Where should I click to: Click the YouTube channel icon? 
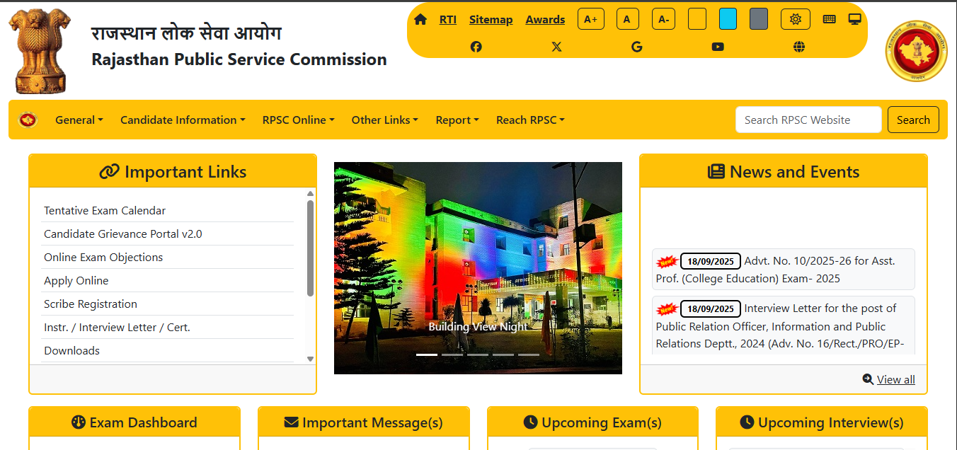(718, 47)
